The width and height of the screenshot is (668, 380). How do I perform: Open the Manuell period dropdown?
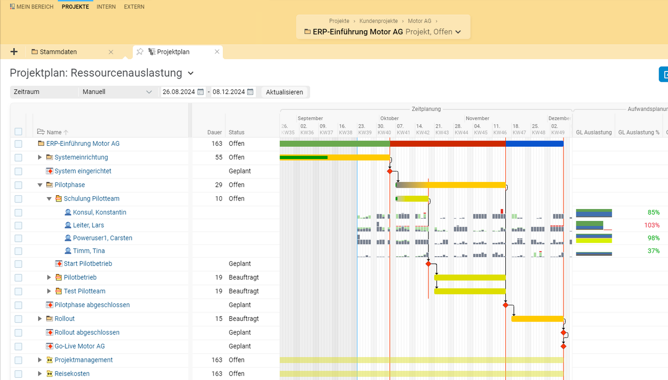pos(117,92)
